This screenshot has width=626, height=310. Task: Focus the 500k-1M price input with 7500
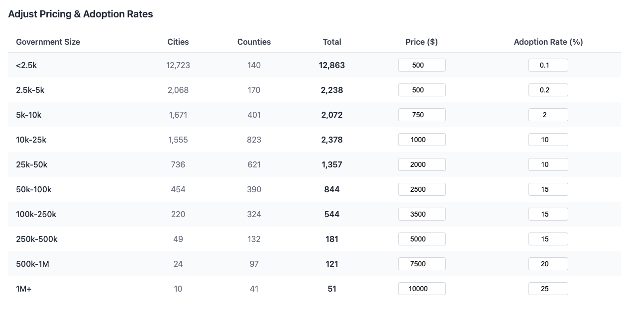pos(421,264)
